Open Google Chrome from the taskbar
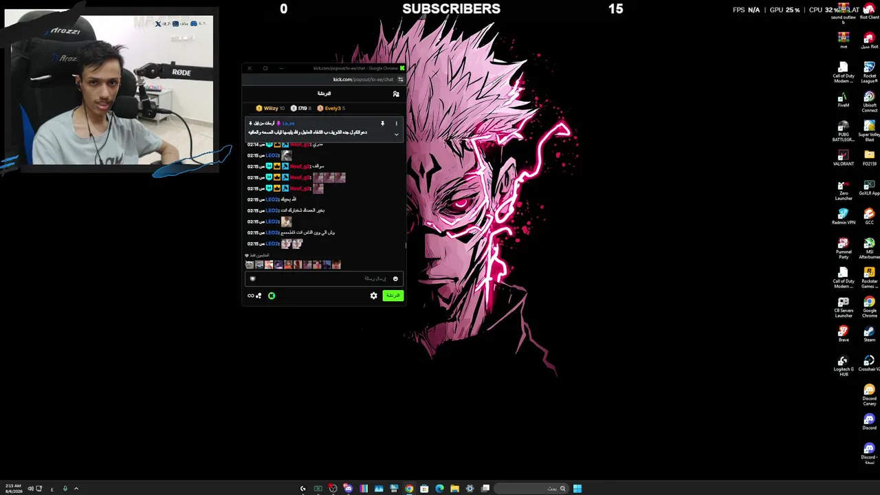880x495 pixels. tap(409, 489)
